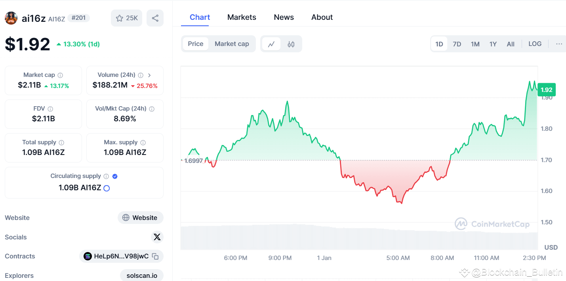The height and width of the screenshot is (281, 566).
Task: Open the chart options ellipsis menu
Action: click(x=559, y=44)
